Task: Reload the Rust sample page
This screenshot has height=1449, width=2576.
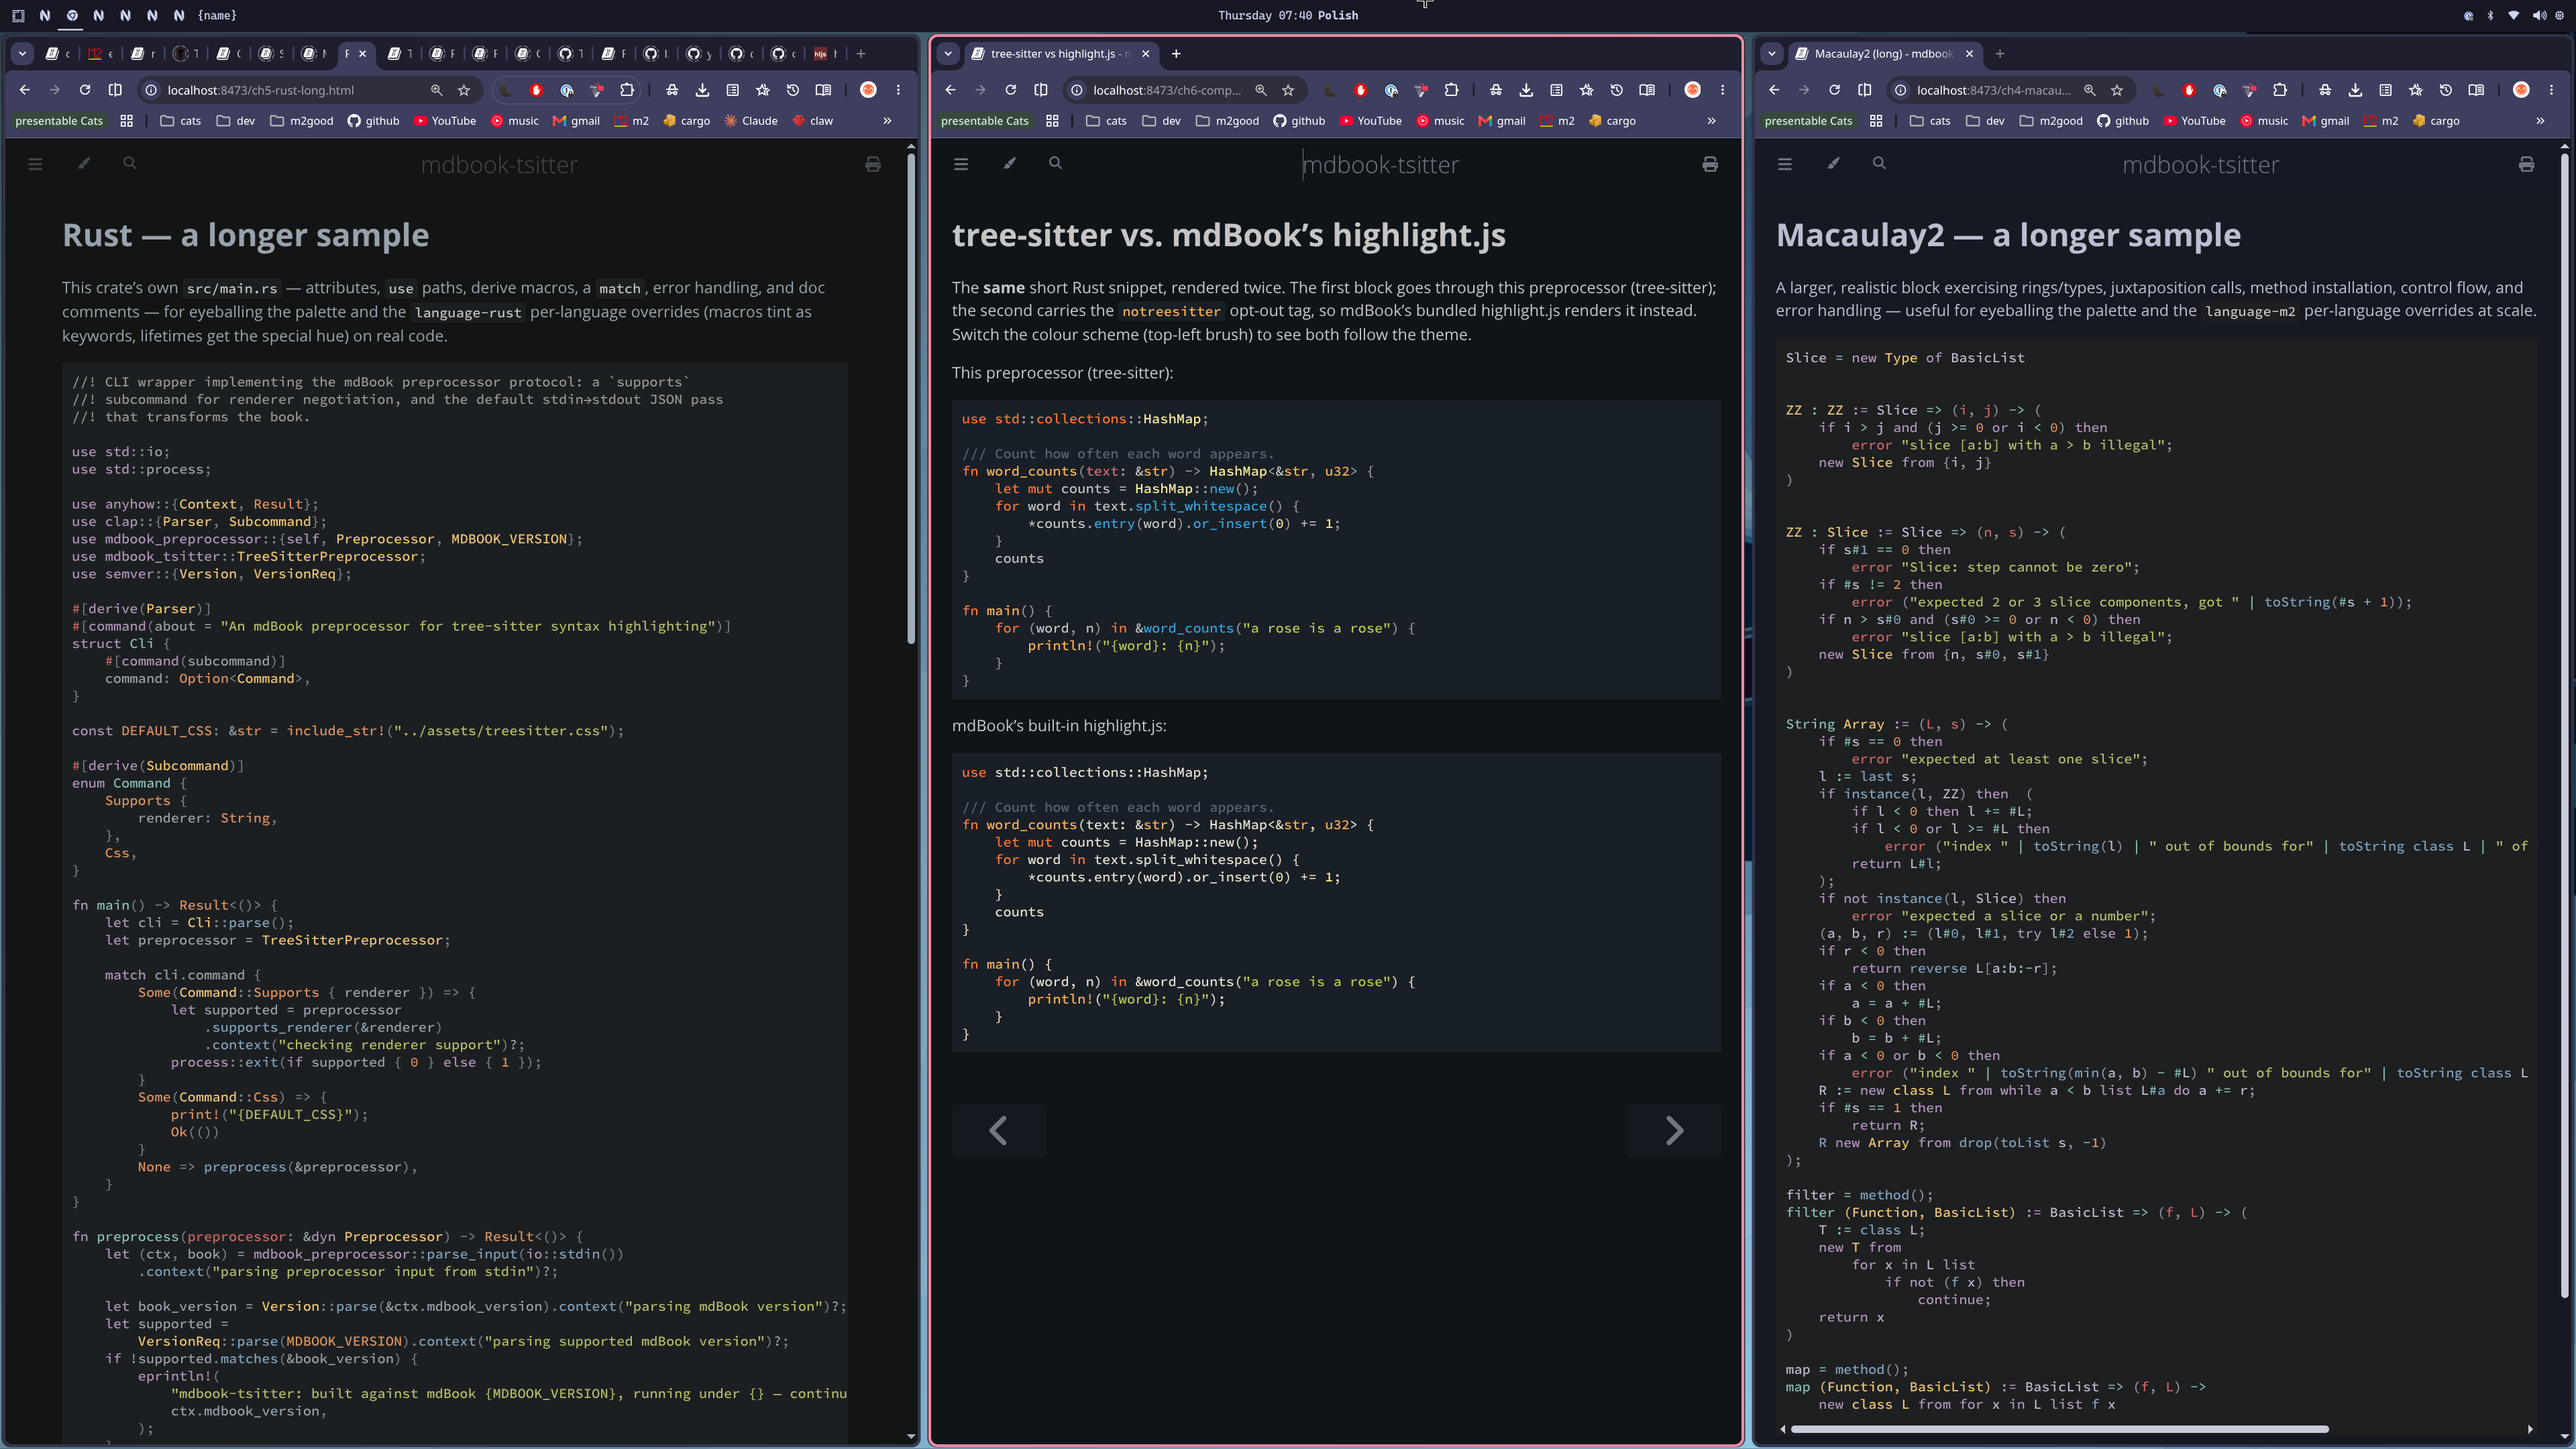Action: pyautogui.click(x=85, y=90)
